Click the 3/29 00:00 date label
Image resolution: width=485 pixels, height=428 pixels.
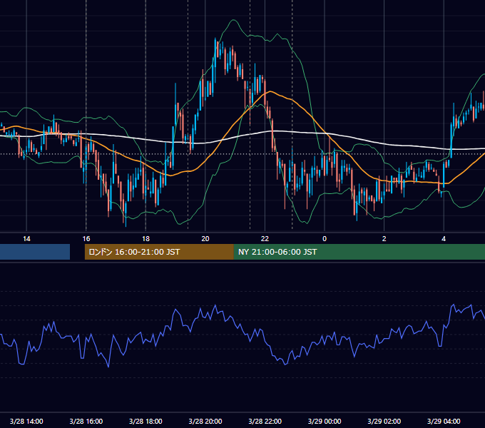pos(325,421)
